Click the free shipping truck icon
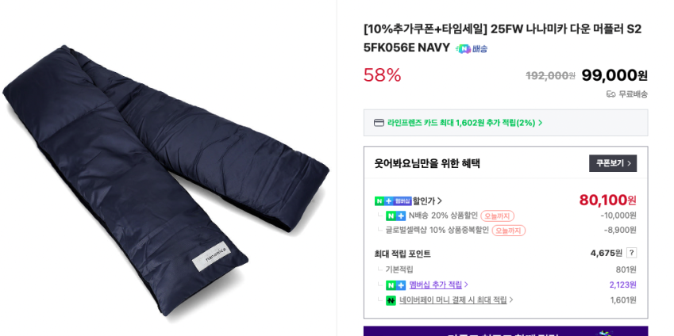The image size is (674, 336). (x=610, y=94)
